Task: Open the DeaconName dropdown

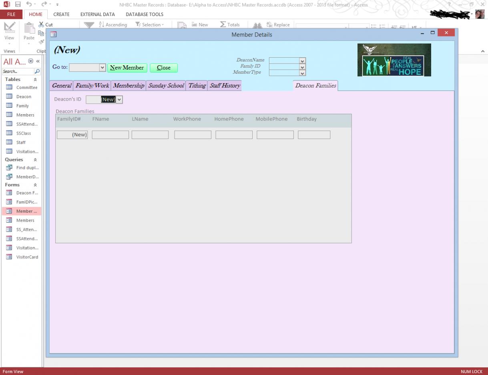Action: point(303,60)
